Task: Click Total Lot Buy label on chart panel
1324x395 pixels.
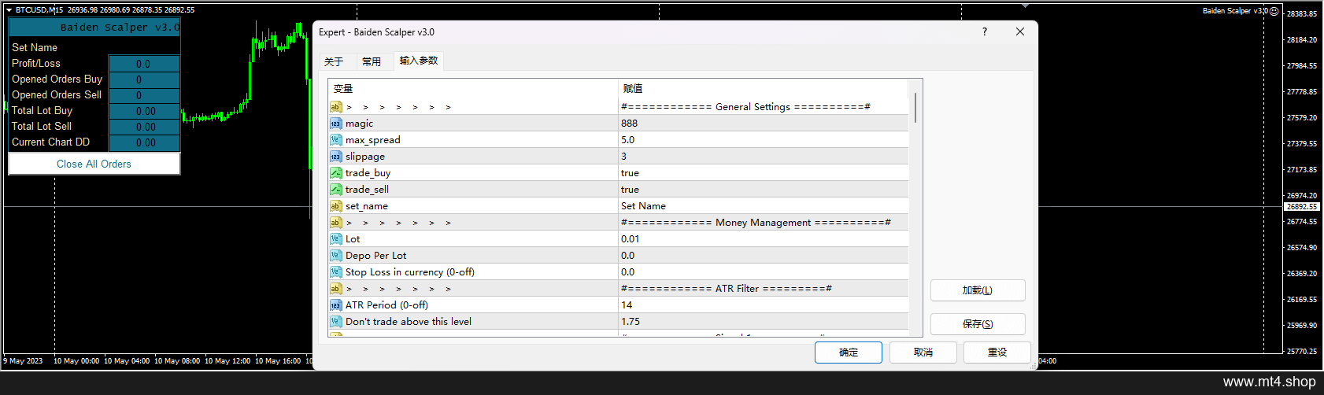Action: pos(43,111)
